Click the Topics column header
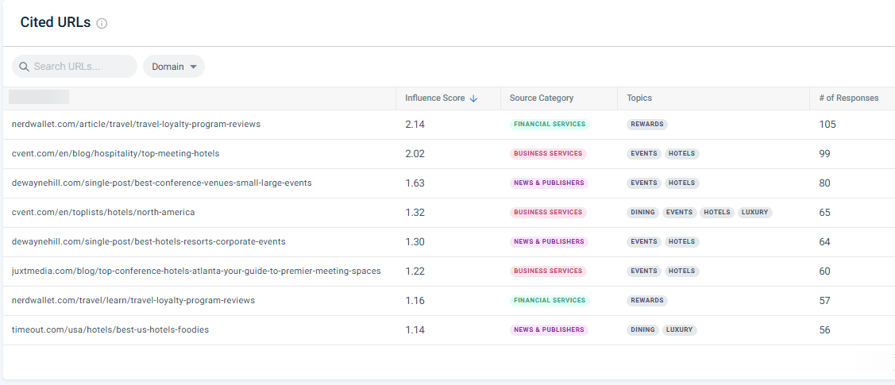This screenshot has height=385, width=895. pyautogui.click(x=639, y=98)
